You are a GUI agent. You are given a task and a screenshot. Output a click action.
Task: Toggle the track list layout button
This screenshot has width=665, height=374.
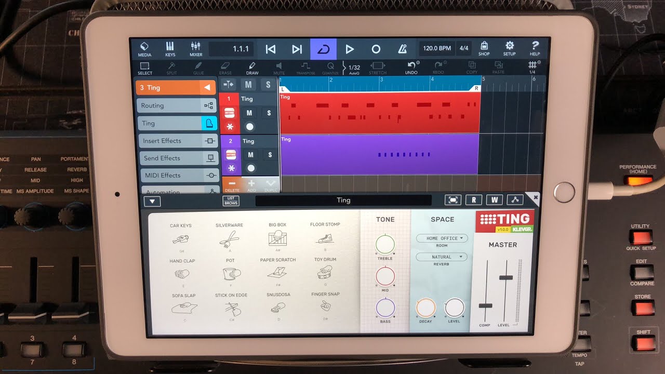(229, 85)
